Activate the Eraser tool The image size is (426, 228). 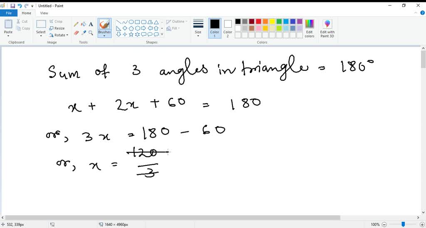[76, 33]
